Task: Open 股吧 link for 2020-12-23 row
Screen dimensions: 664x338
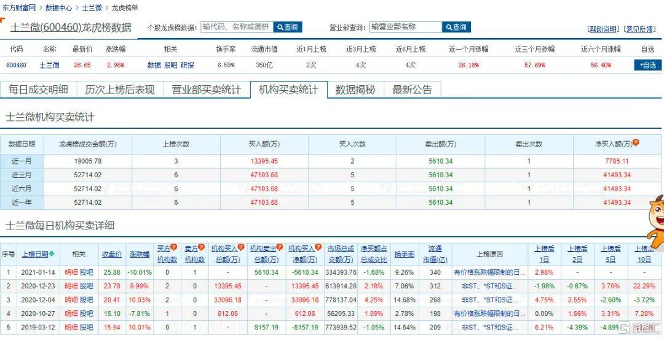Action: coord(87,286)
